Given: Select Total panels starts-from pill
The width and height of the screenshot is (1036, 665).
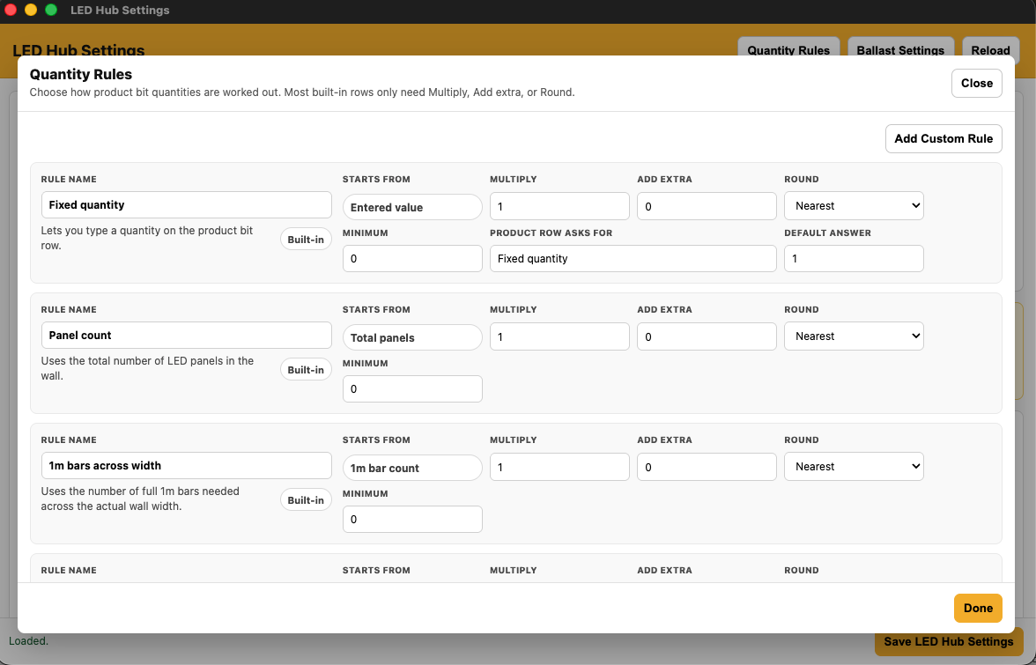Looking at the screenshot, I should [412, 337].
